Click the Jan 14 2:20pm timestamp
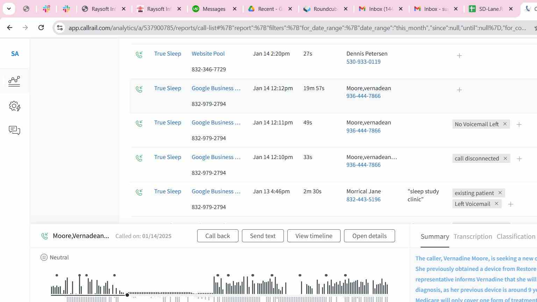The width and height of the screenshot is (537, 302). 271,53
